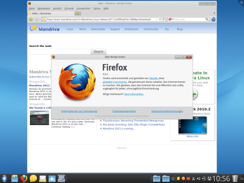This screenshot has height=183, width=244.
Task: Click the Search button on the Mandriva page
Action: tap(98, 52)
